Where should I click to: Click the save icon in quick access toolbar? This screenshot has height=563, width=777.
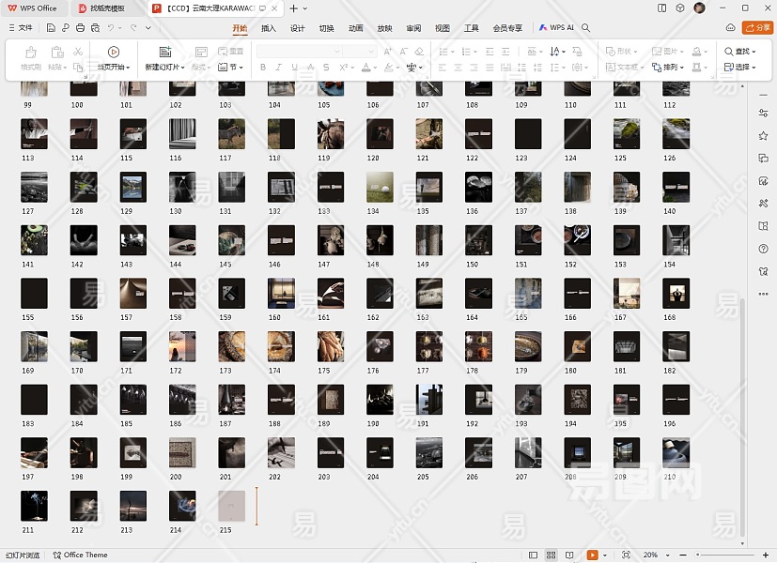[51, 28]
